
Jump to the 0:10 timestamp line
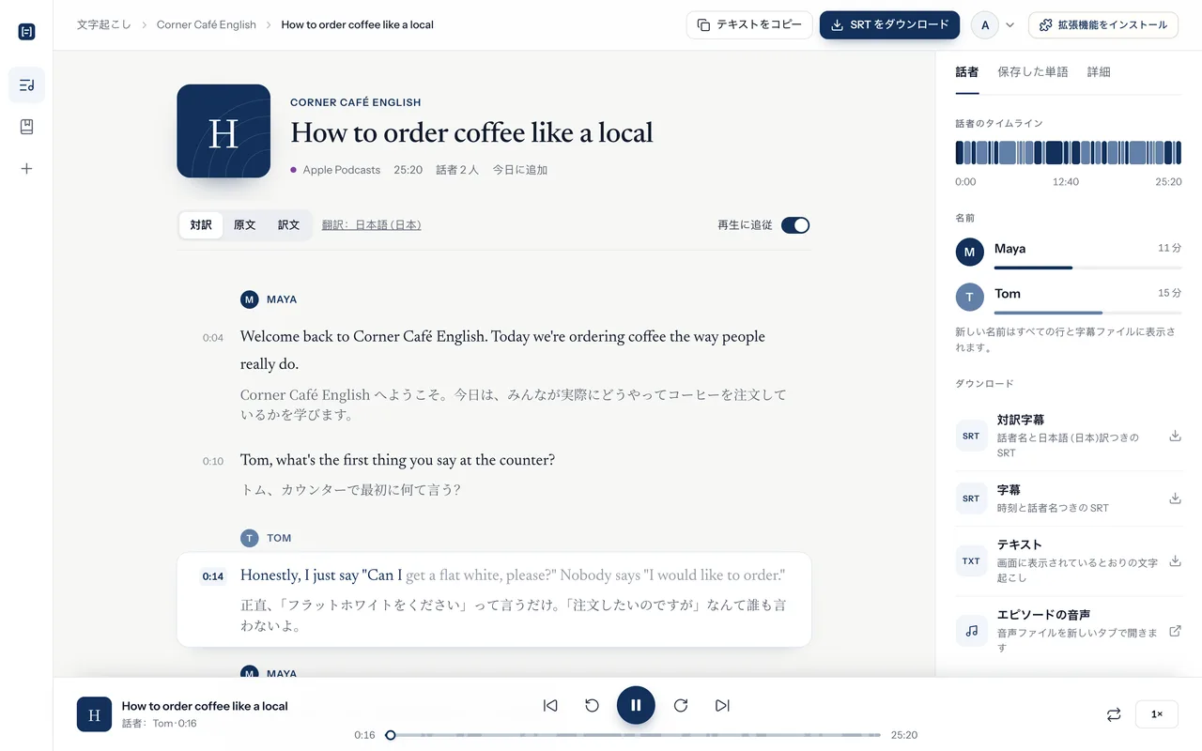(213, 462)
